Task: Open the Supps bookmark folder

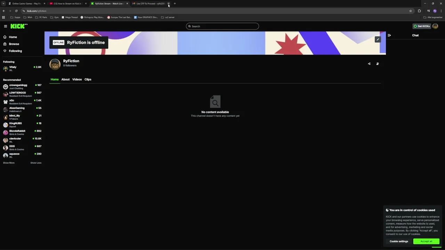Action: coord(15,17)
